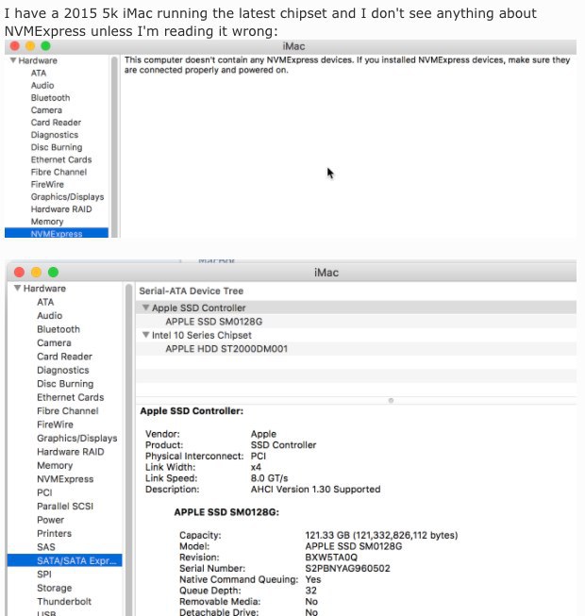Viewport: 585px width, 616px height.
Task: Select Audio in upper window sidebar
Action: (42, 85)
